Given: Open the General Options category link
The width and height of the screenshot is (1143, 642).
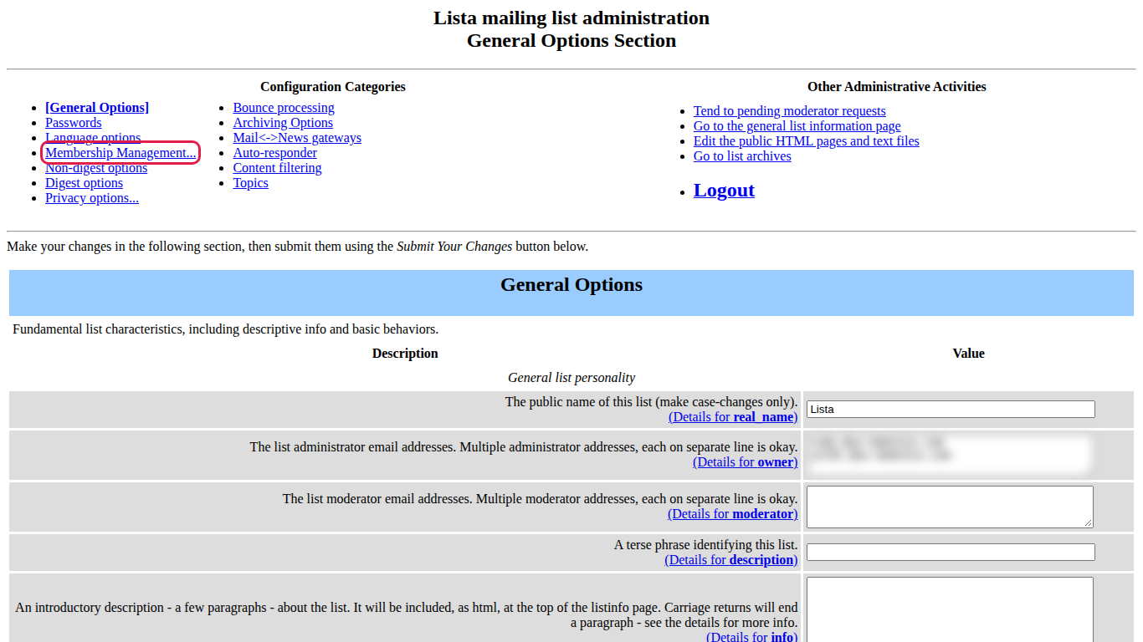Looking at the screenshot, I should [x=97, y=108].
